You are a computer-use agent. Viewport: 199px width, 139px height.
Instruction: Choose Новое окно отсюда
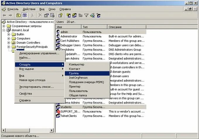(40, 80)
